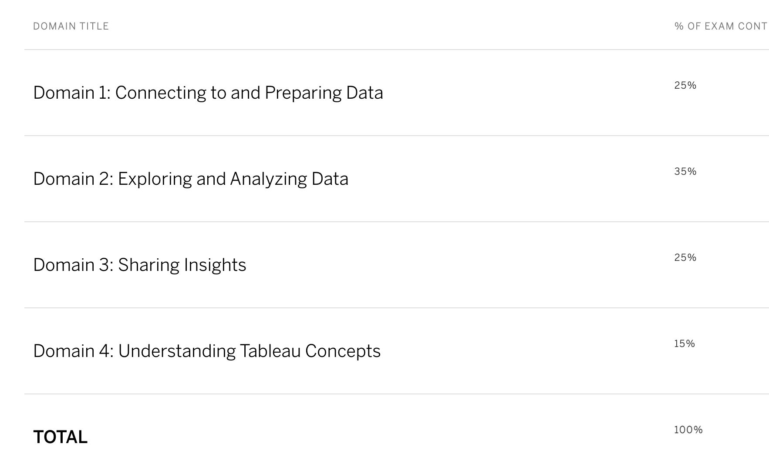The width and height of the screenshot is (769, 467).
Task: Click the bold TOTAL label
Action: click(x=61, y=437)
